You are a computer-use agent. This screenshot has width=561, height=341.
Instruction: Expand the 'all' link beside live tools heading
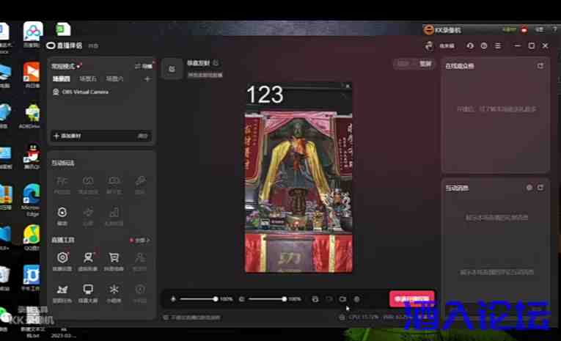140,240
